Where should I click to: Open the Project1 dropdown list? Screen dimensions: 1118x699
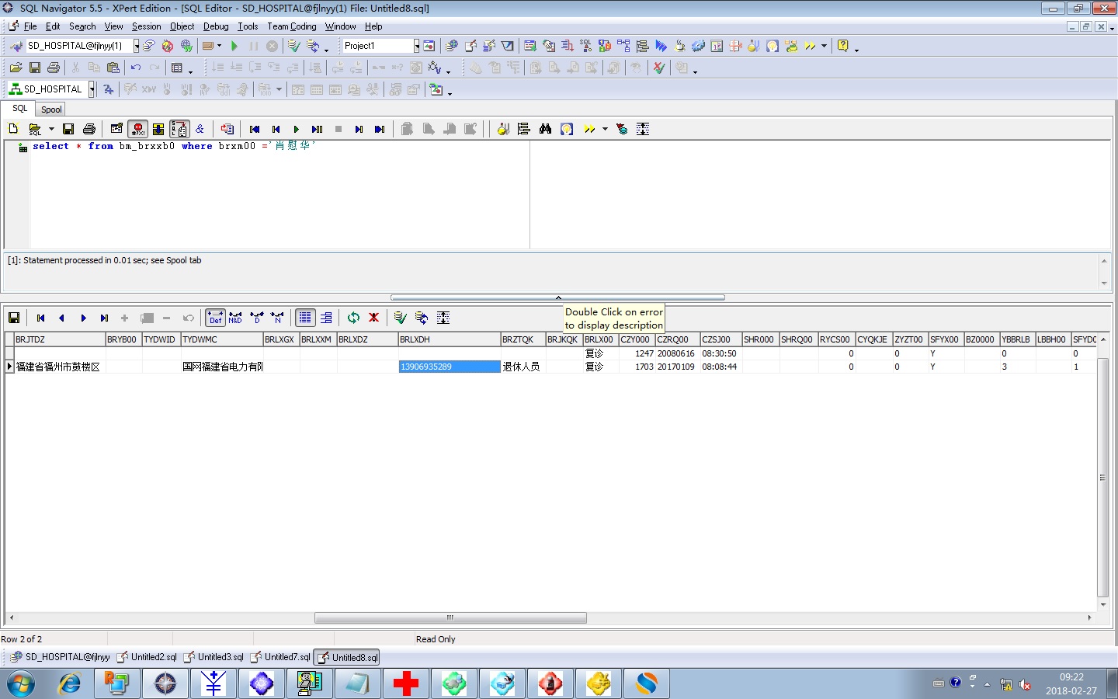point(416,46)
